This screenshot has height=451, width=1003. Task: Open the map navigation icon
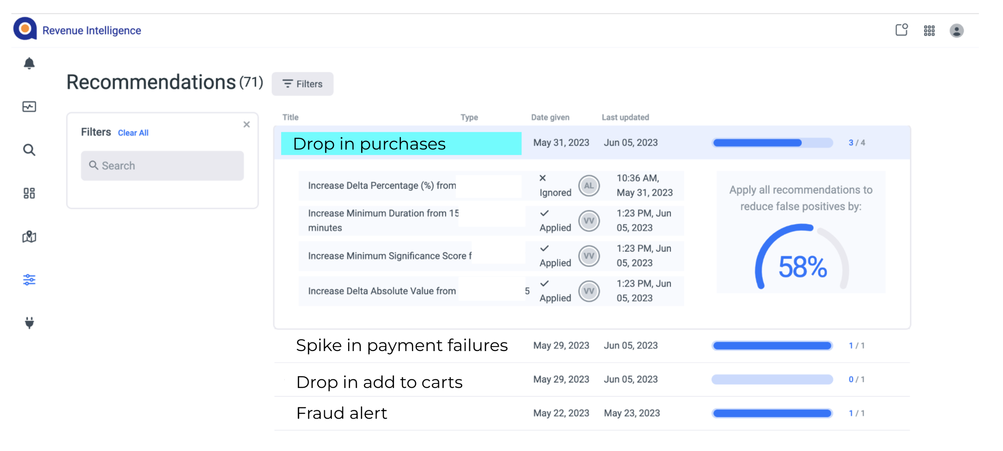pyautogui.click(x=29, y=235)
